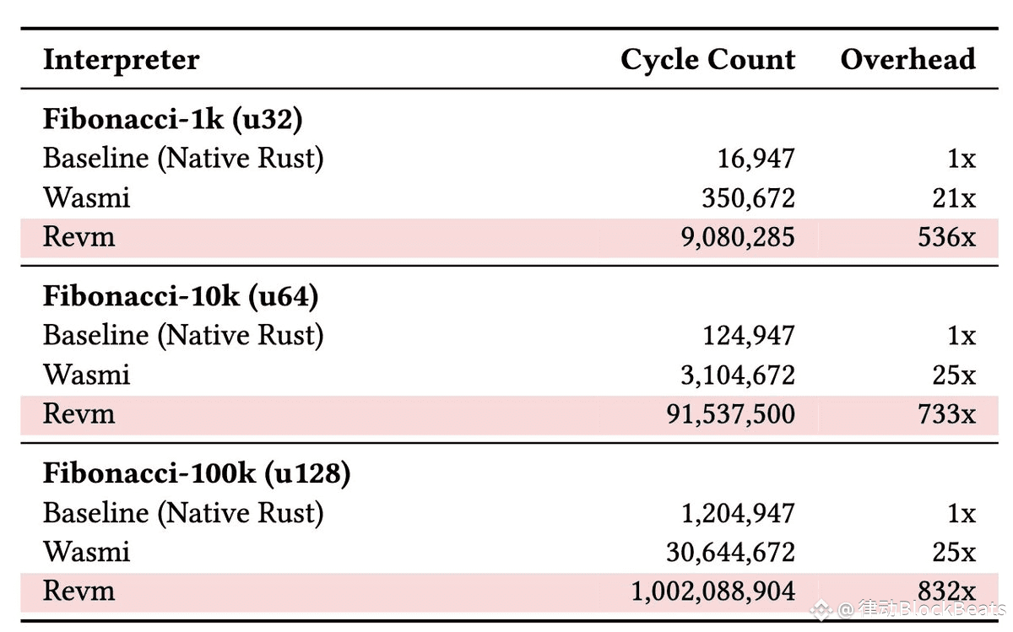Click the Interpreter column header
This screenshot has width=1013, height=632.
122,60
